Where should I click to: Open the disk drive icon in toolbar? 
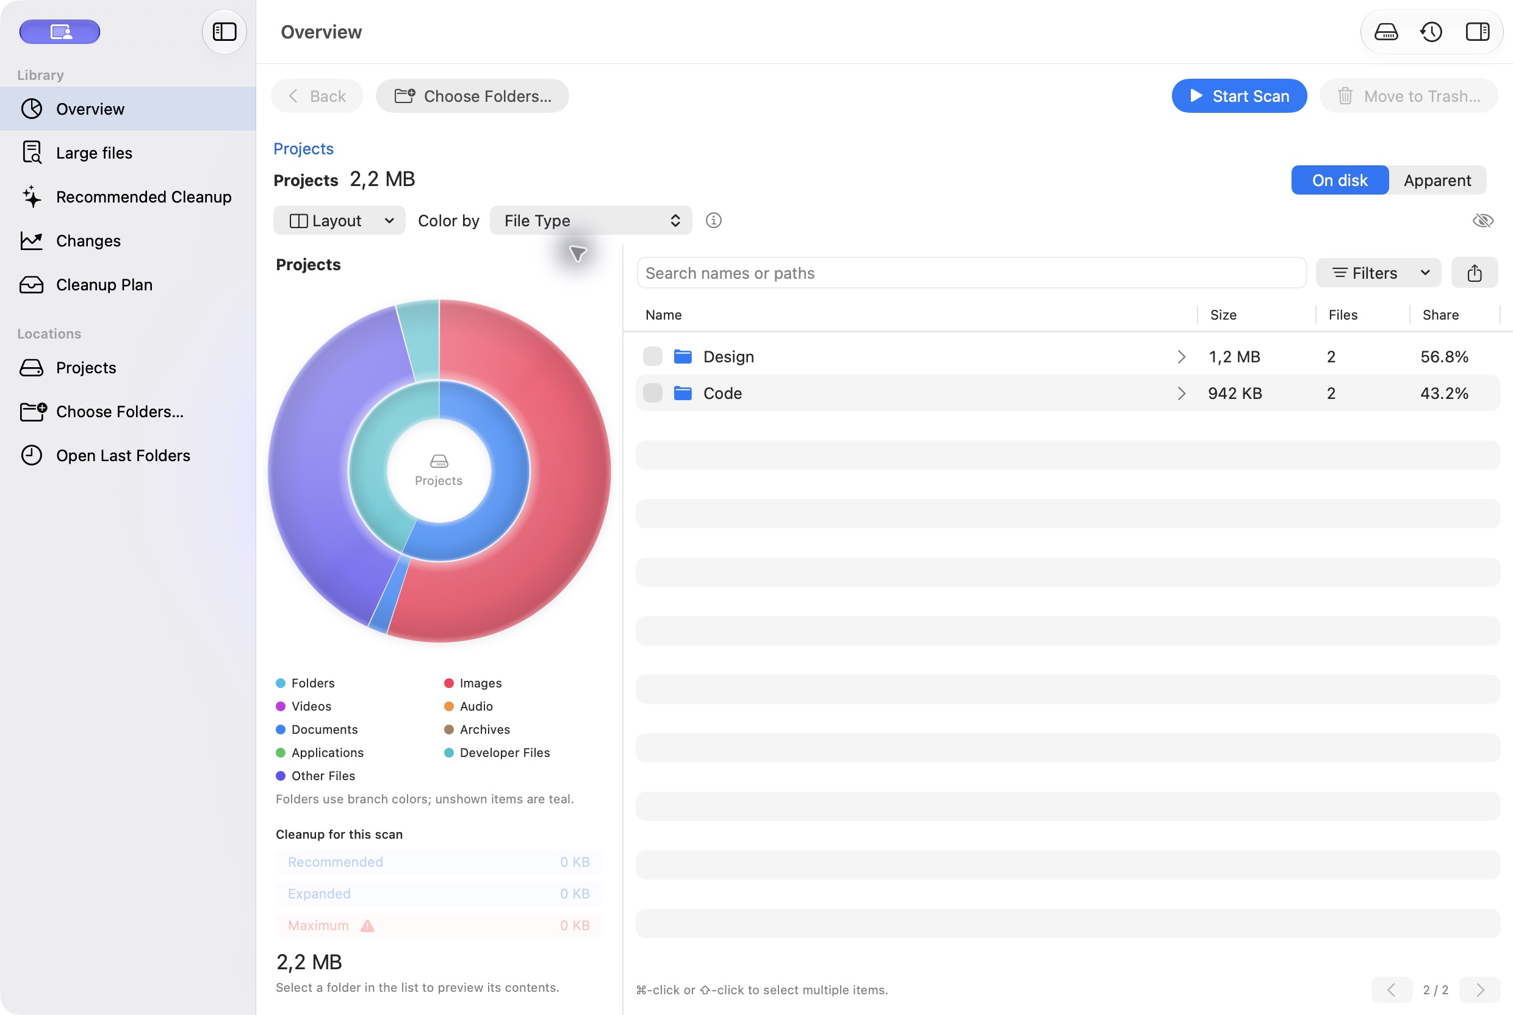tap(1386, 32)
